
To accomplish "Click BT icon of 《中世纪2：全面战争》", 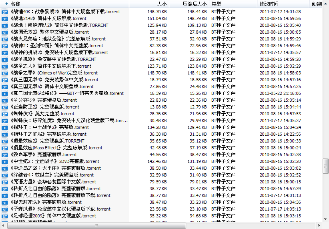I will coord(5,161).
